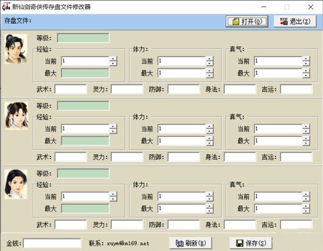Click third character's 武术 input field

(71, 225)
